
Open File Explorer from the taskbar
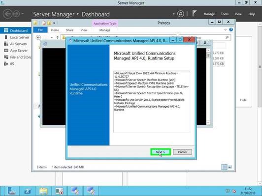(43, 191)
